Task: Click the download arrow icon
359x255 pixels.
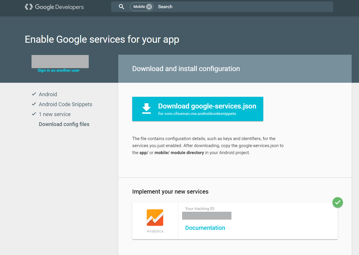Action: pos(147,108)
